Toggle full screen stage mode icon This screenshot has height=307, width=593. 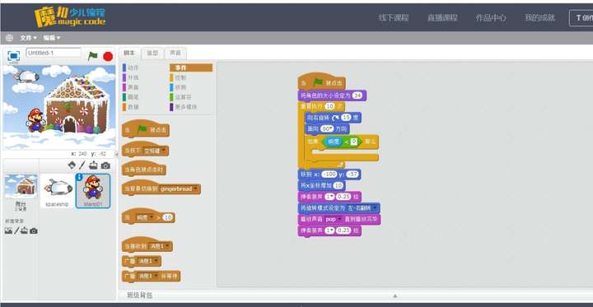[14, 56]
